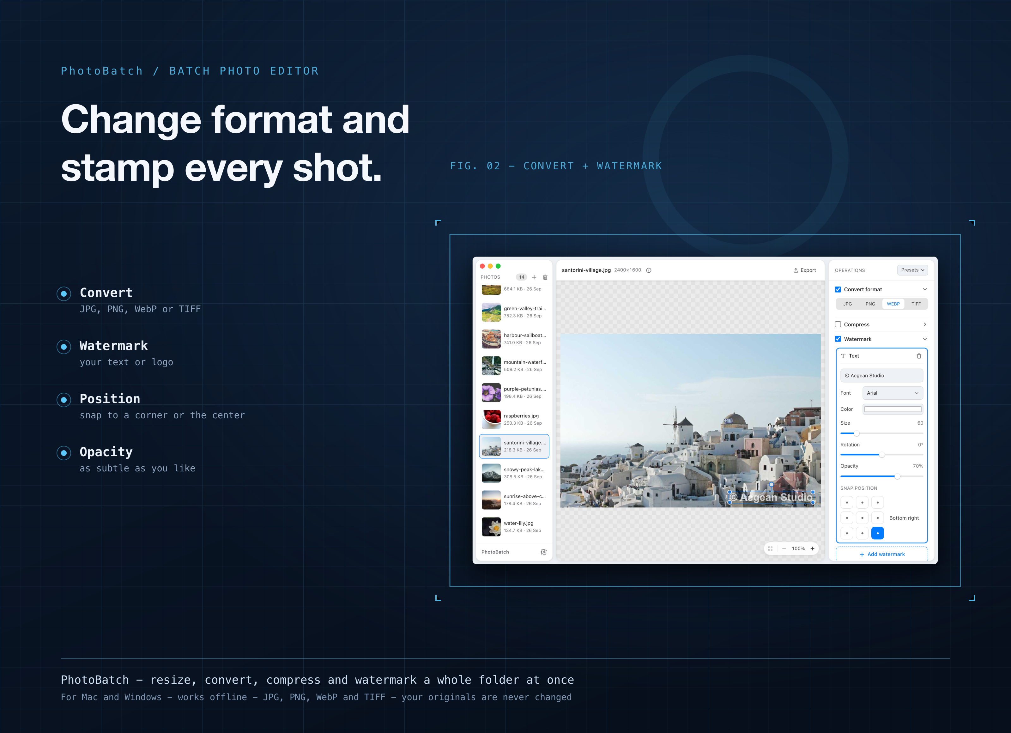Select the top-center snap position

point(862,502)
